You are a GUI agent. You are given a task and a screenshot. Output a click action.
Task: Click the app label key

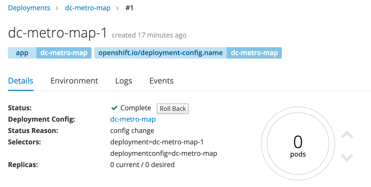click(x=22, y=53)
